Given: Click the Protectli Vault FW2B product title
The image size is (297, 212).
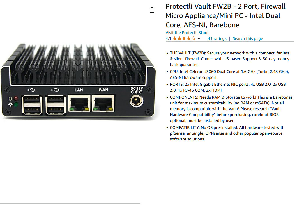Looking at the screenshot, I should [x=225, y=16].
